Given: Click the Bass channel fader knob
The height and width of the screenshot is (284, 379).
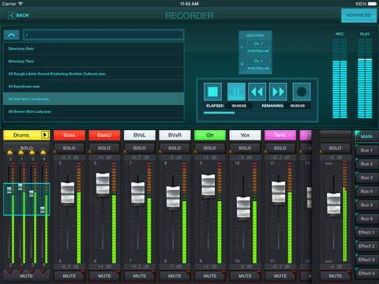Looking at the screenshot, I should click(67, 192).
